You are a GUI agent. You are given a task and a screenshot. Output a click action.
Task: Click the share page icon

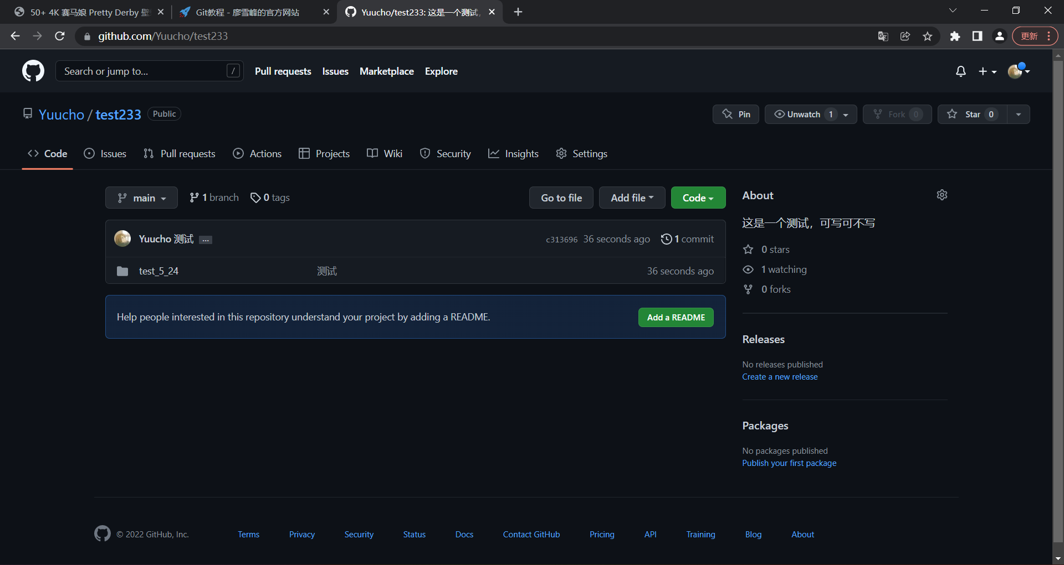click(x=905, y=37)
